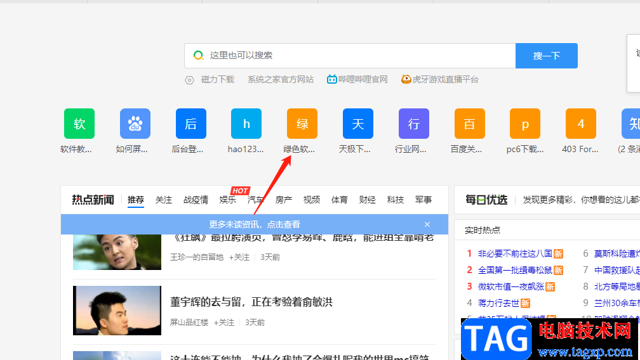Select the 战疫情 news tab
Screen dimensions: 640x360
point(196,200)
